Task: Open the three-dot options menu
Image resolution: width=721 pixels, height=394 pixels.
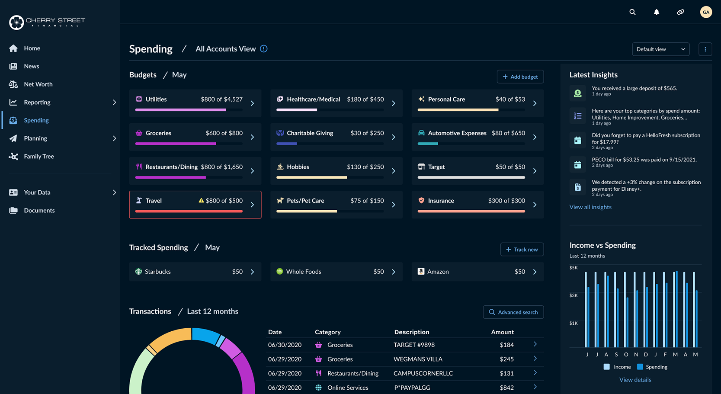Action: point(705,49)
